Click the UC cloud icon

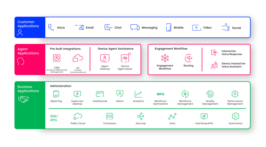[78, 58]
